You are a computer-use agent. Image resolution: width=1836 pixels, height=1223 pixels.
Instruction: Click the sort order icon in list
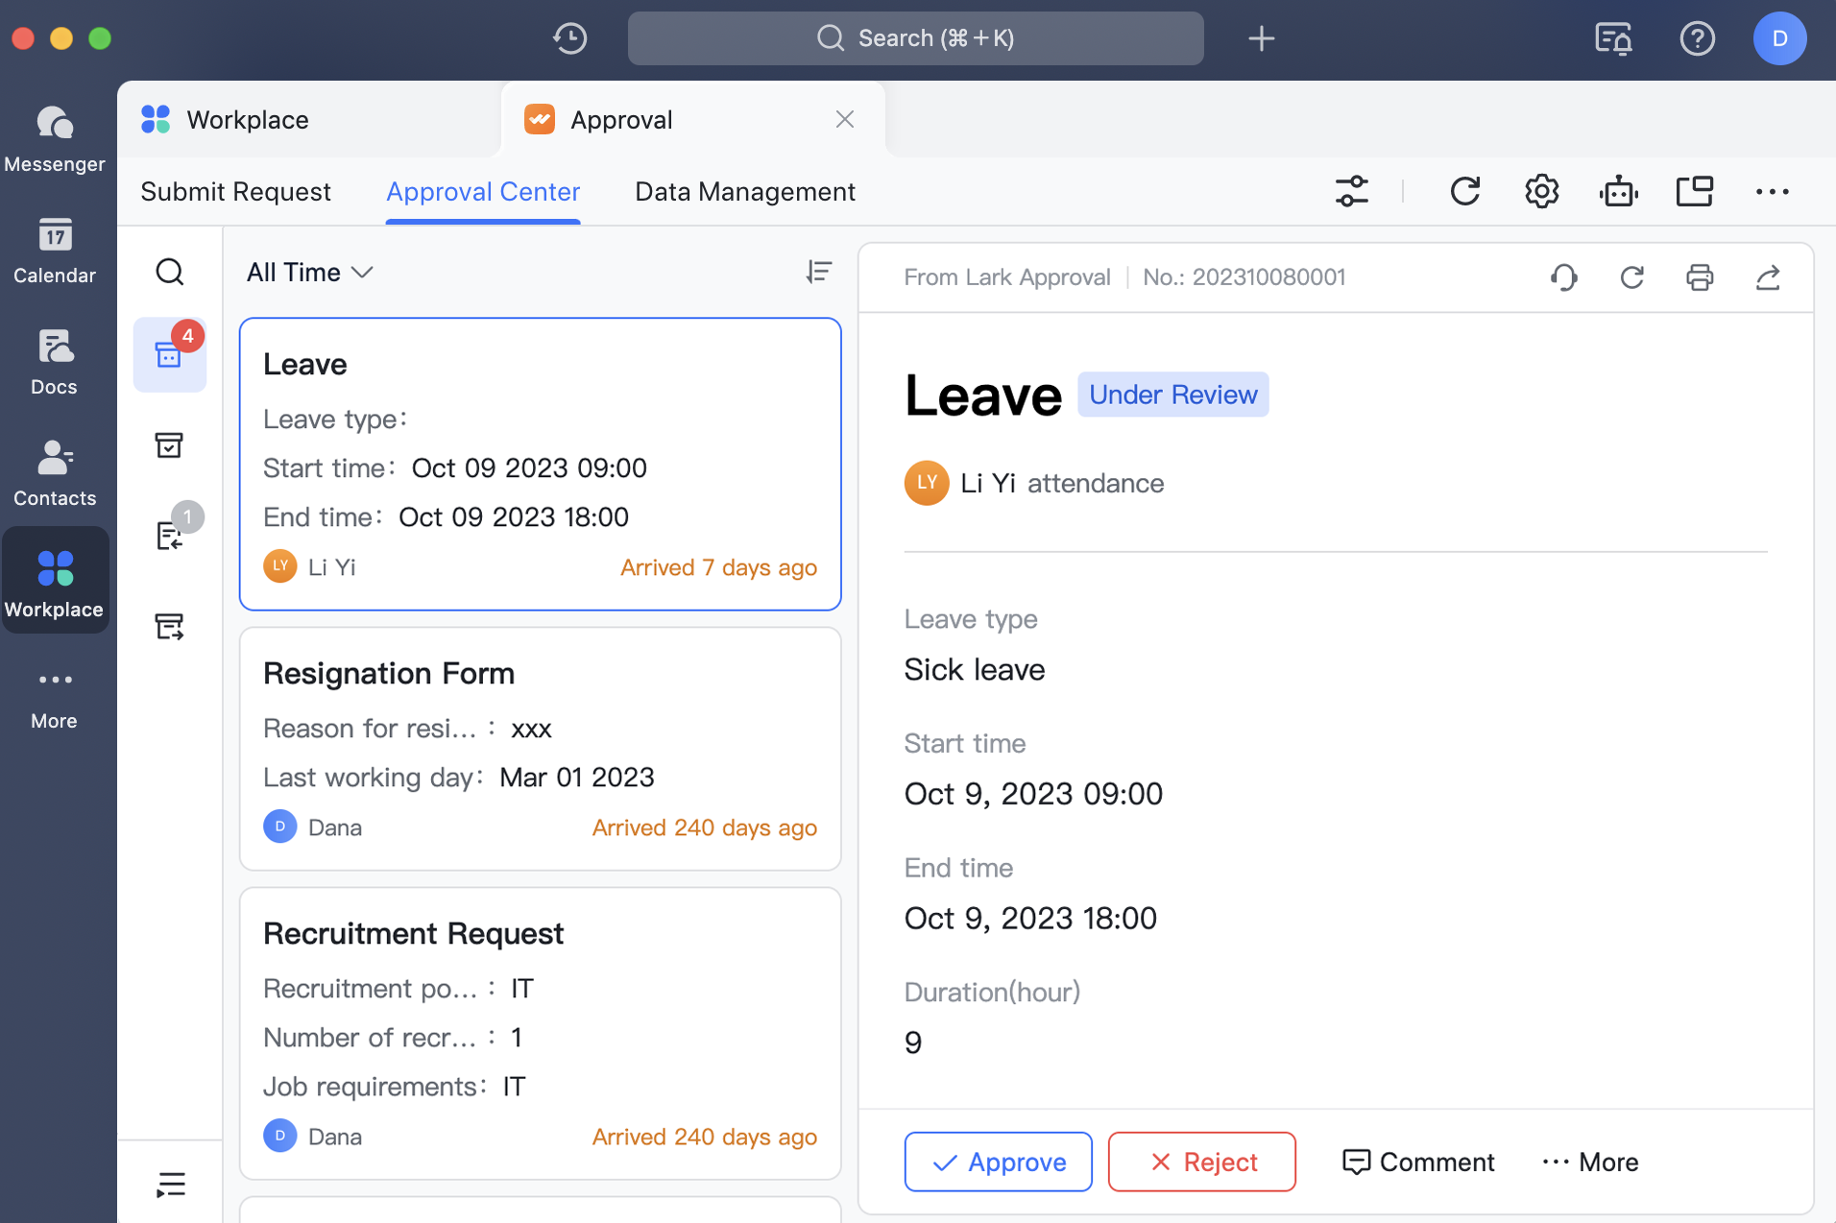818,273
